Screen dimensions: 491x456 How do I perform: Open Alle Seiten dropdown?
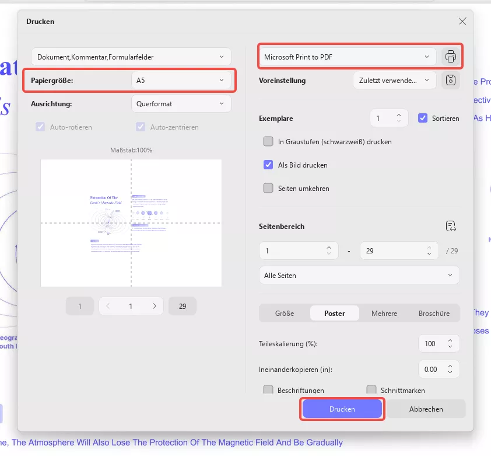(x=359, y=275)
